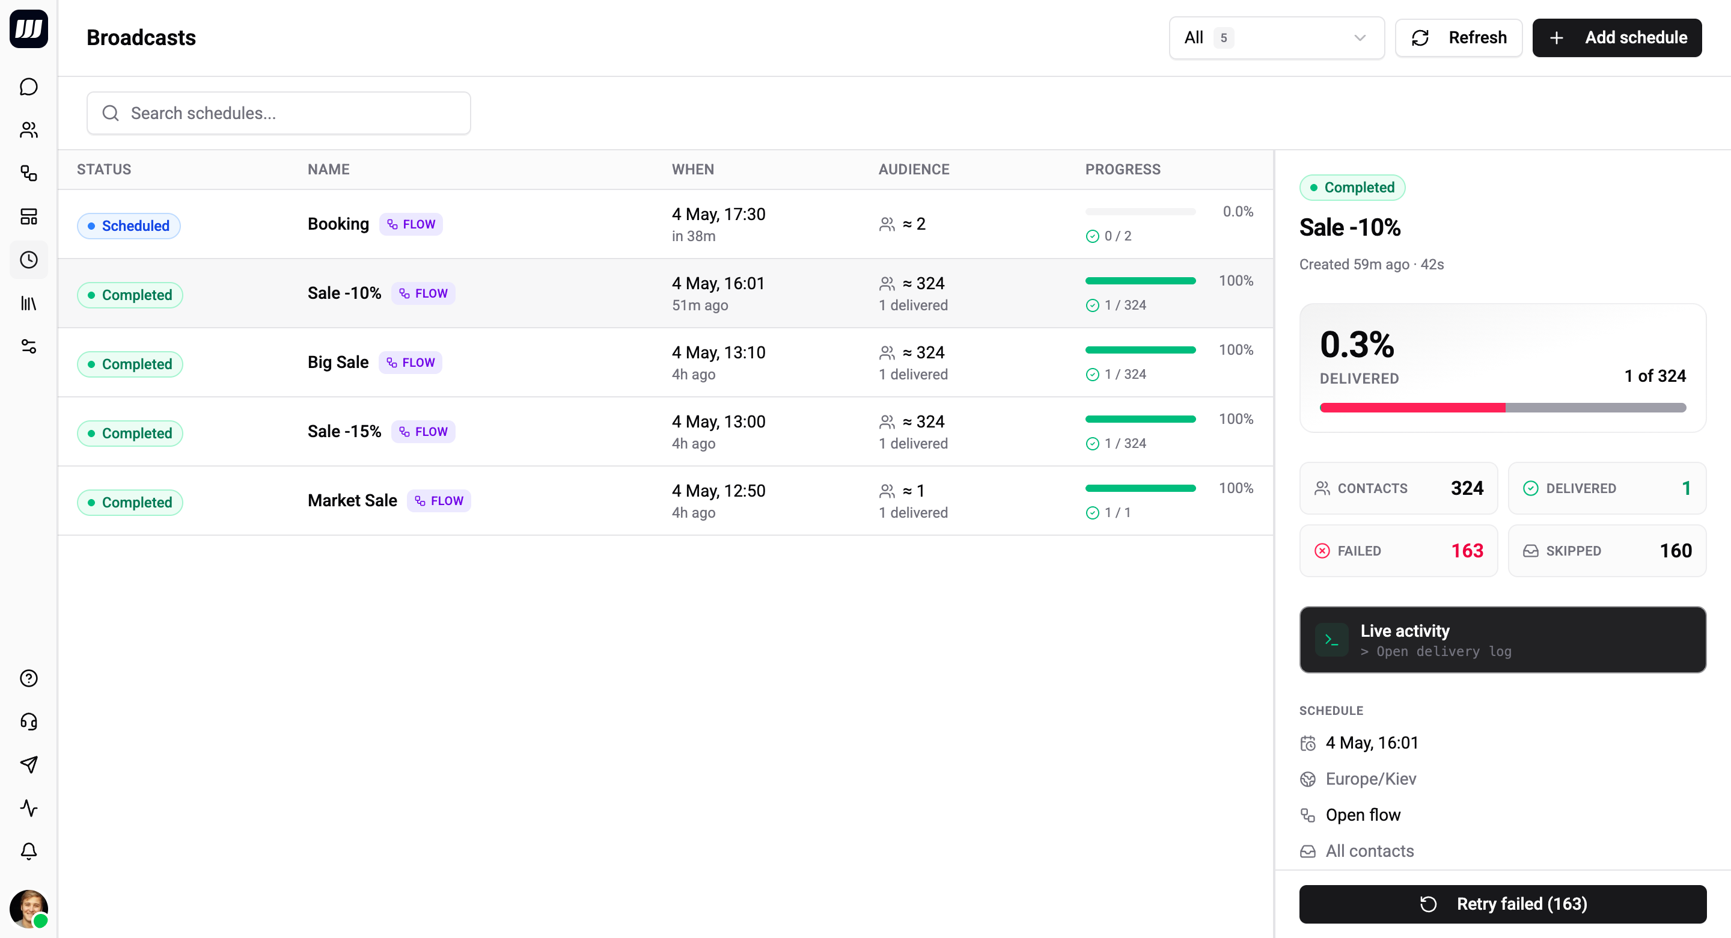Viewport: 1731px width, 938px height.
Task: Select the Sale -10% name in the table
Action: coord(344,293)
